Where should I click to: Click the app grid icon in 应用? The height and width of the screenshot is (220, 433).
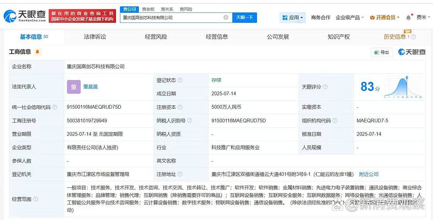click(x=285, y=18)
